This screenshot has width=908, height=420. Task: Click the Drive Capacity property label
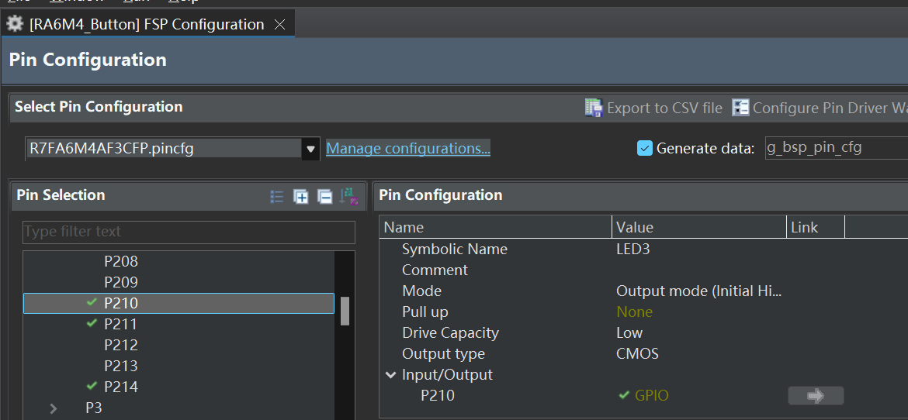pos(450,332)
